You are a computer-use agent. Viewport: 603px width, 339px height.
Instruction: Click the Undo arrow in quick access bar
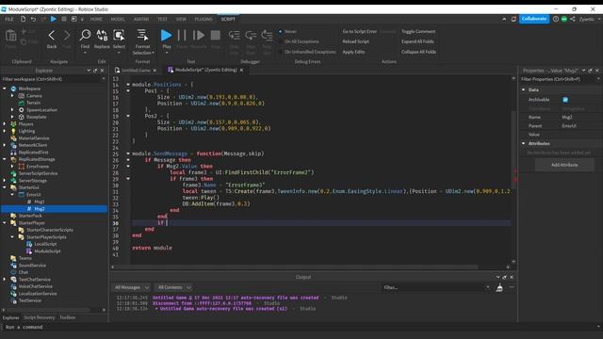click(x=34, y=19)
